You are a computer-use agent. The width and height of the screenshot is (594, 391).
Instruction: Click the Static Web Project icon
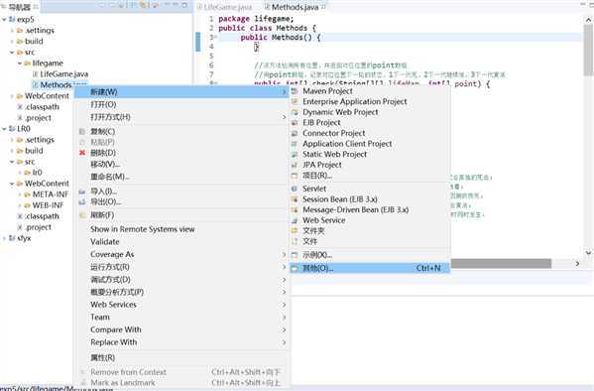[x=295, y=155]
